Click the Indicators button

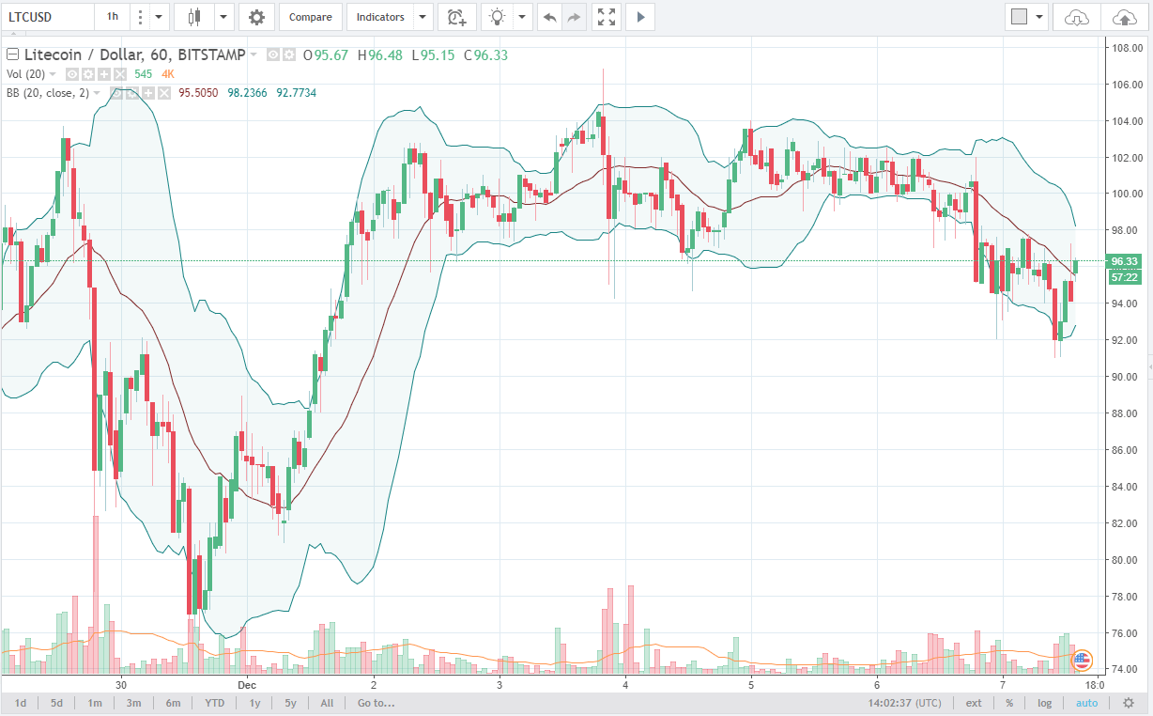click(381, 17)
